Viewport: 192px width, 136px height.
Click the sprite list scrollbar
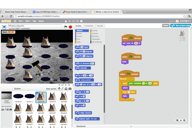[x=72, y=111]
